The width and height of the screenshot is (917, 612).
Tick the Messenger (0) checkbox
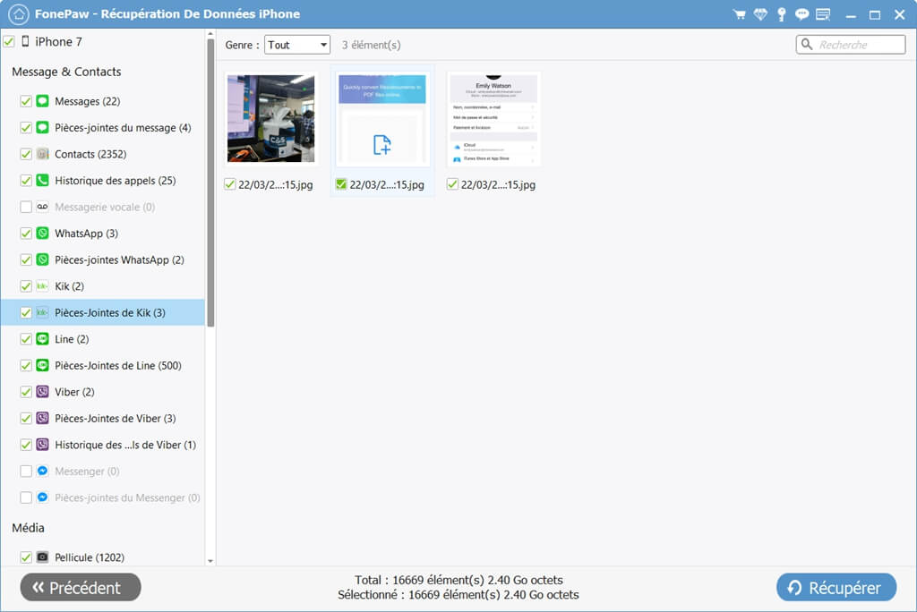tap(26, 472)
